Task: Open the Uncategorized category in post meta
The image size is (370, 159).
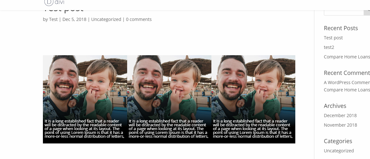Action: pyautogui.click(x=106, y=19)
